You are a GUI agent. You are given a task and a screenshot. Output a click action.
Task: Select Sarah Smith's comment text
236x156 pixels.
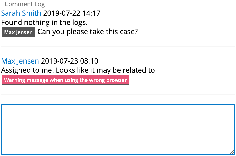click(x=44, y=22)
